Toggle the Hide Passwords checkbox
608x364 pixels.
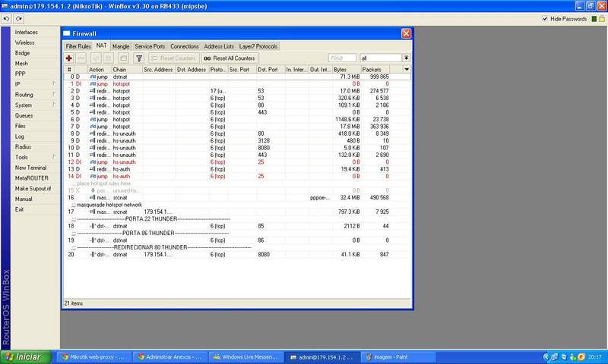[x=545, y=18]
